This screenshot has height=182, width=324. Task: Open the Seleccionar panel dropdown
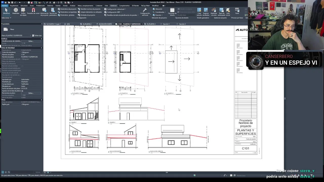6,18
